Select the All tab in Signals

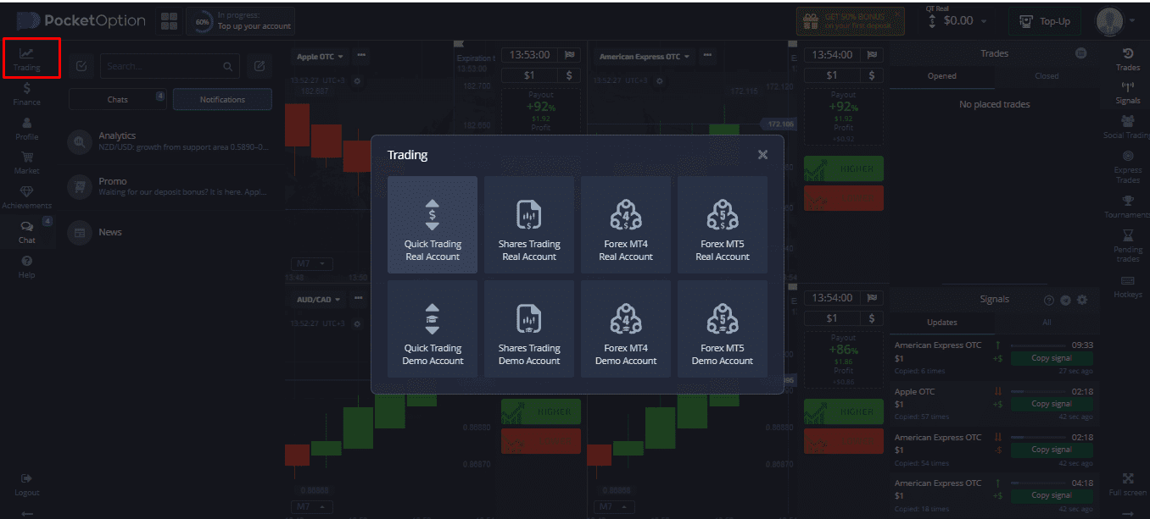point(1047,323)
